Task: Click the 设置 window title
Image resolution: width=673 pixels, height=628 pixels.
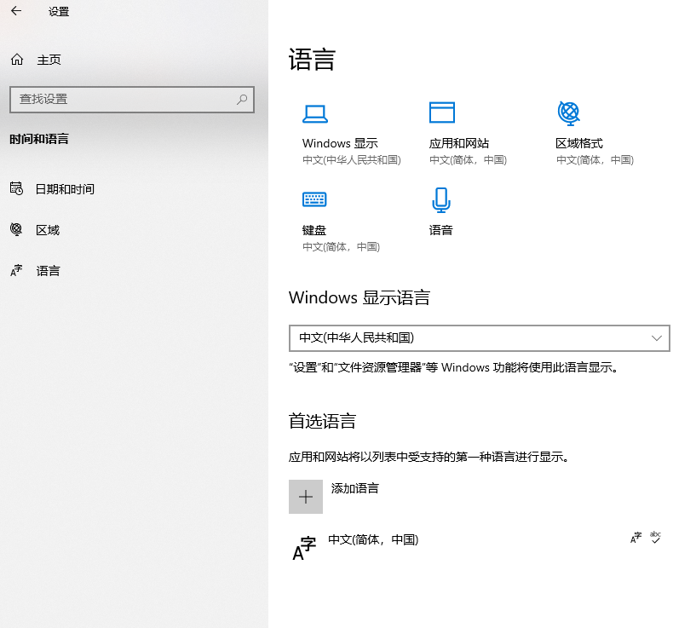Action: tap(59, 12)
